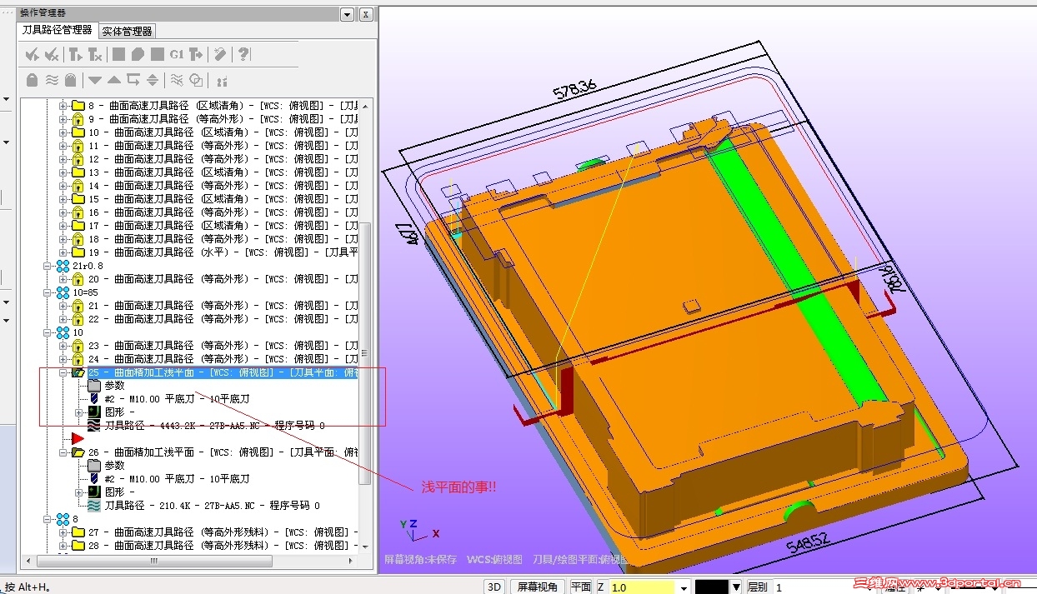Click the red insert arrow in the tree
This screenshot has width=1037, height=594.
(78, 438)
